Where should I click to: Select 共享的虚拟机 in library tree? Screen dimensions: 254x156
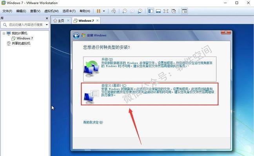21,43
